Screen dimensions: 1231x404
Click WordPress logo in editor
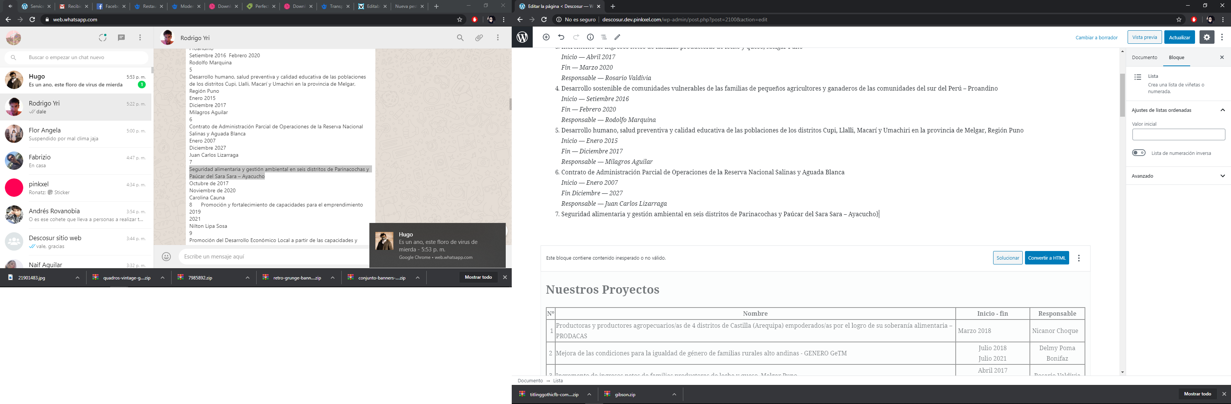coord(522,37)
